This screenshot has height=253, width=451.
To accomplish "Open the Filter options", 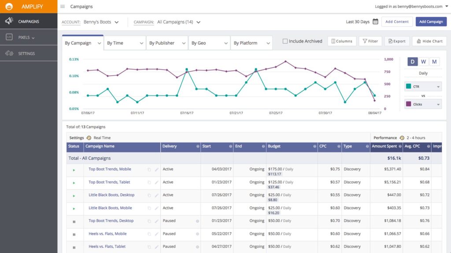I will pos(370,41).
